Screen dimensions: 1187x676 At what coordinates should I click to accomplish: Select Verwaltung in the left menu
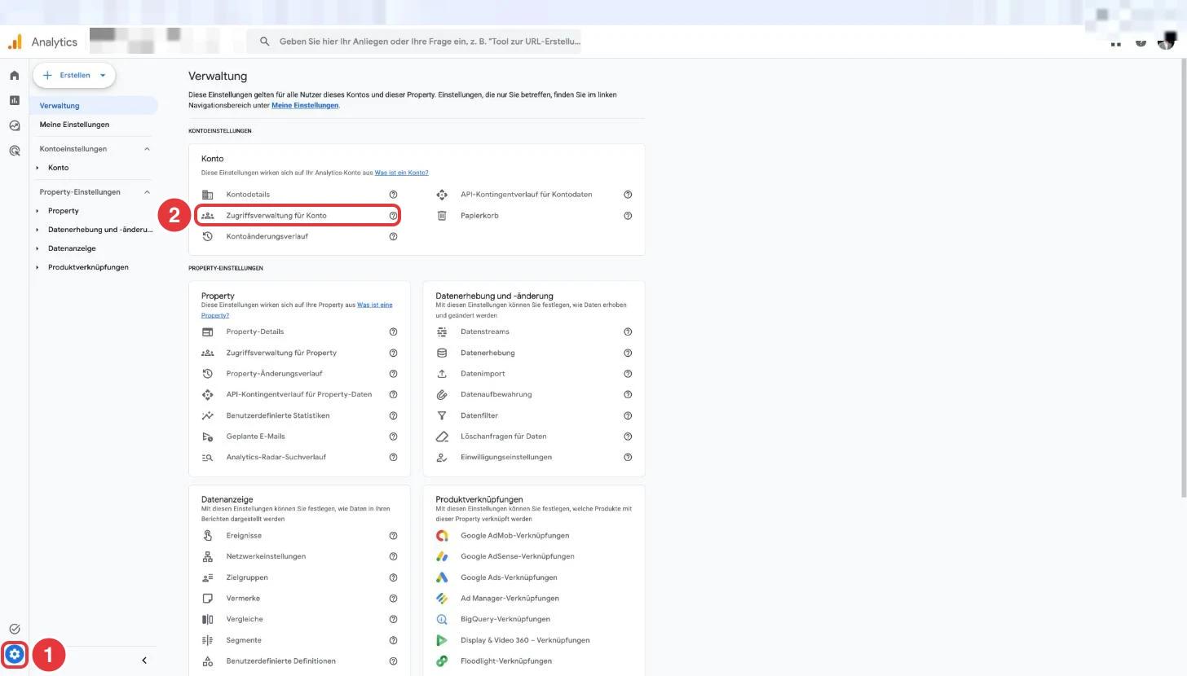coord(94,106)
